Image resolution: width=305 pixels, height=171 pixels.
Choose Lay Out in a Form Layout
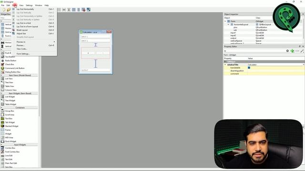tap(34, 27)
